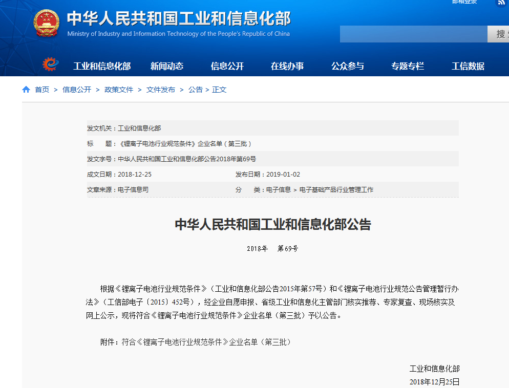
Task: Go to 首页 via breadcrumb
Action: click(x=42, y=90)
